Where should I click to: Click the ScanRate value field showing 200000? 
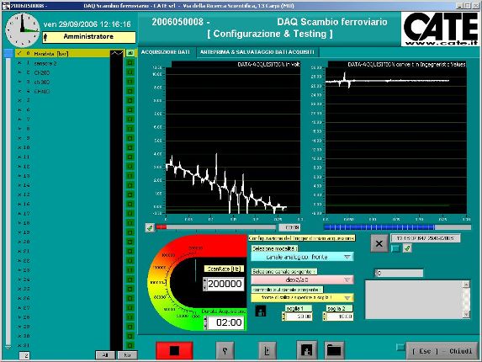(225, 284)
